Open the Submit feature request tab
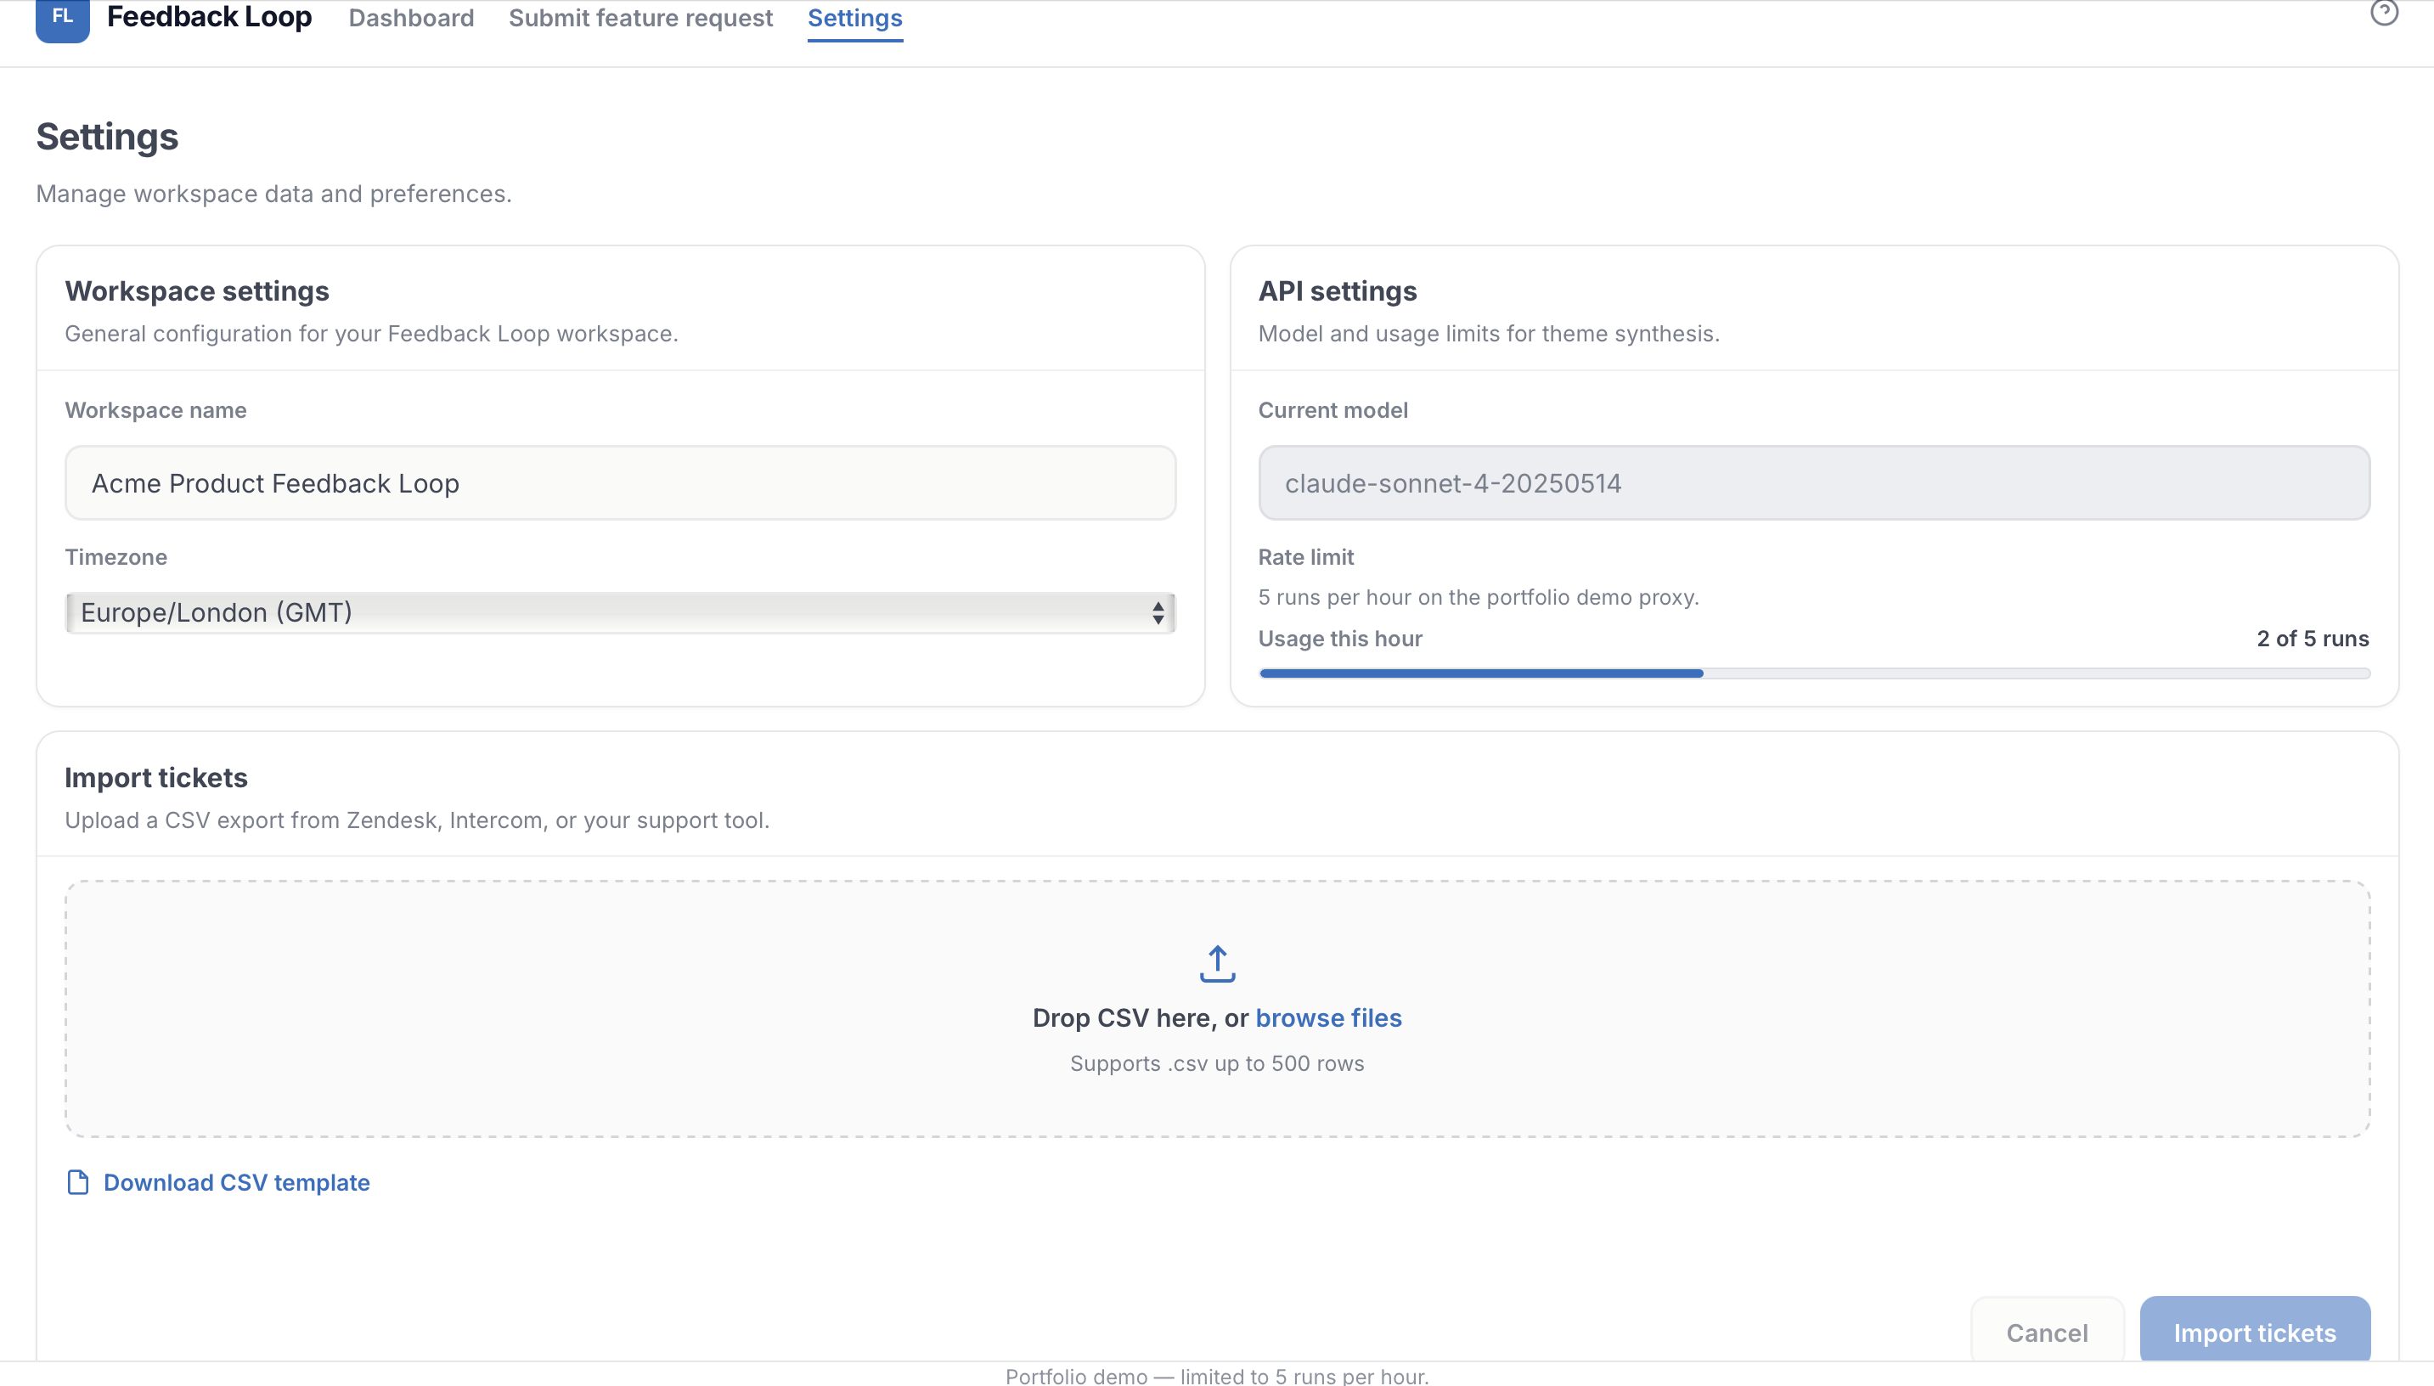Image resolution: width=2434 pixels, height=1386 pixels. coord(640,18)
